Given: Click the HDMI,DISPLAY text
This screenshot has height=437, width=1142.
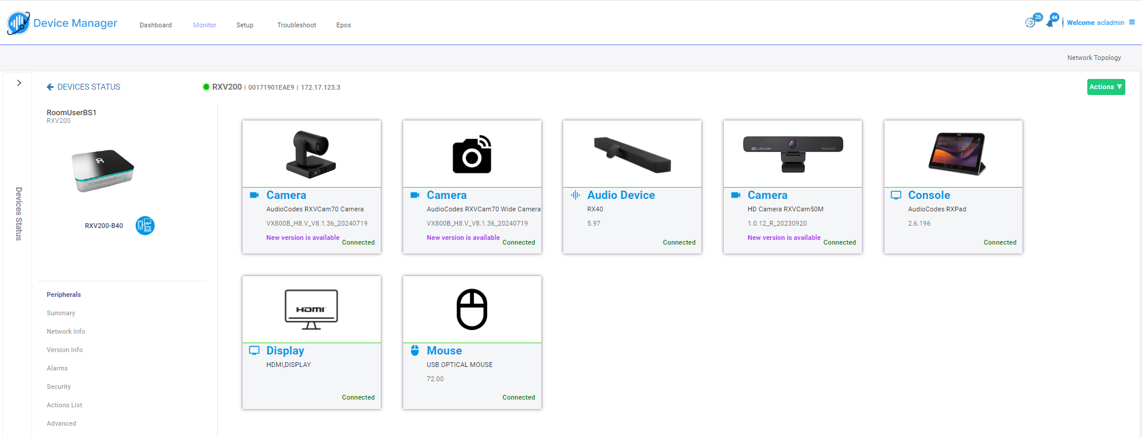Looking at the screenshot, I should click(288, 365).
